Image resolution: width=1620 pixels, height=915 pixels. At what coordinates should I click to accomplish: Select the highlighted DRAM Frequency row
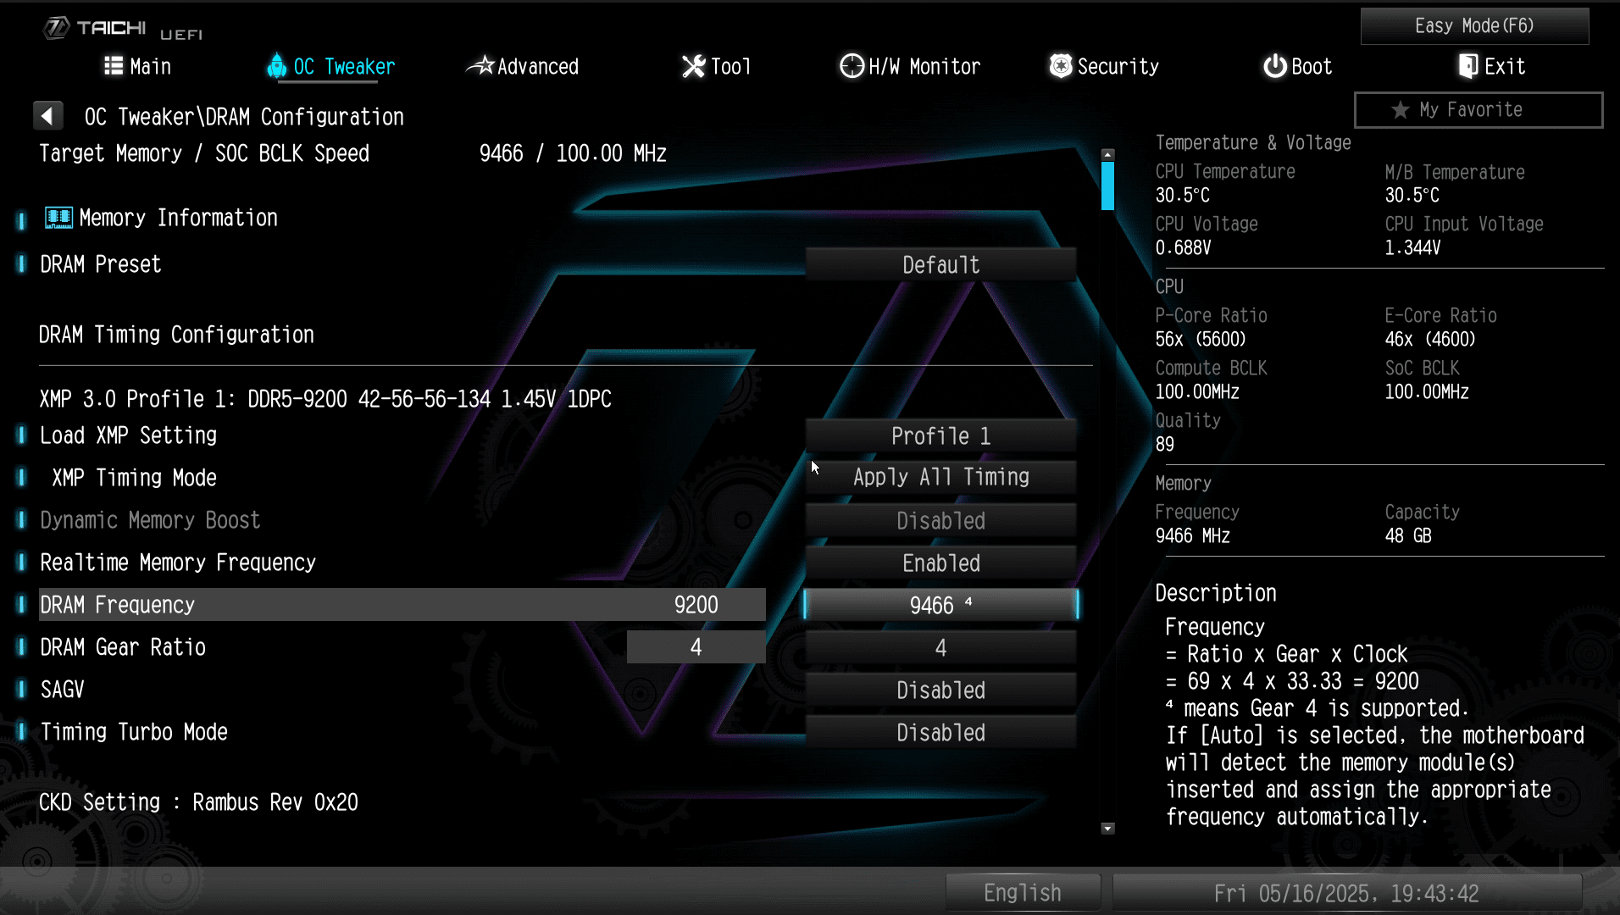(402, 605)
